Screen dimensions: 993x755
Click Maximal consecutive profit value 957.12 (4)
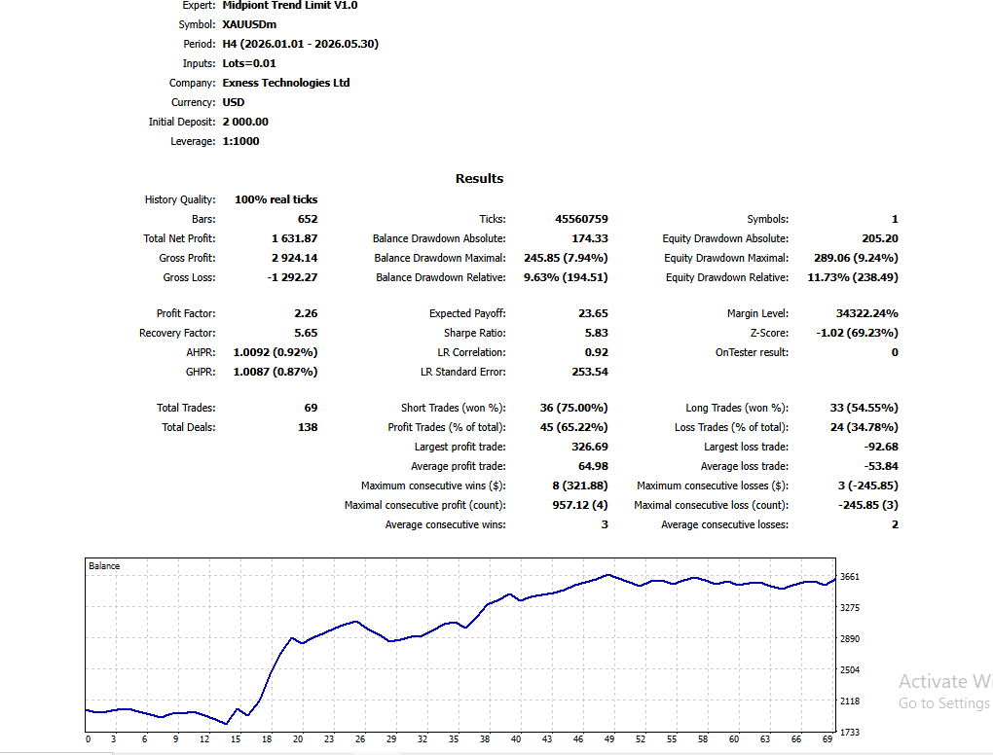click(580, 506)
